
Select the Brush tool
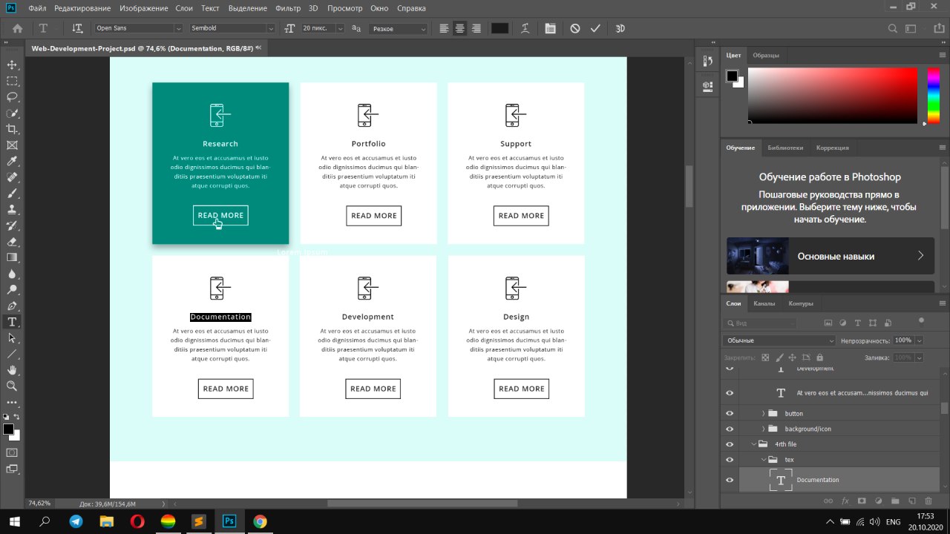coord(12,194)
